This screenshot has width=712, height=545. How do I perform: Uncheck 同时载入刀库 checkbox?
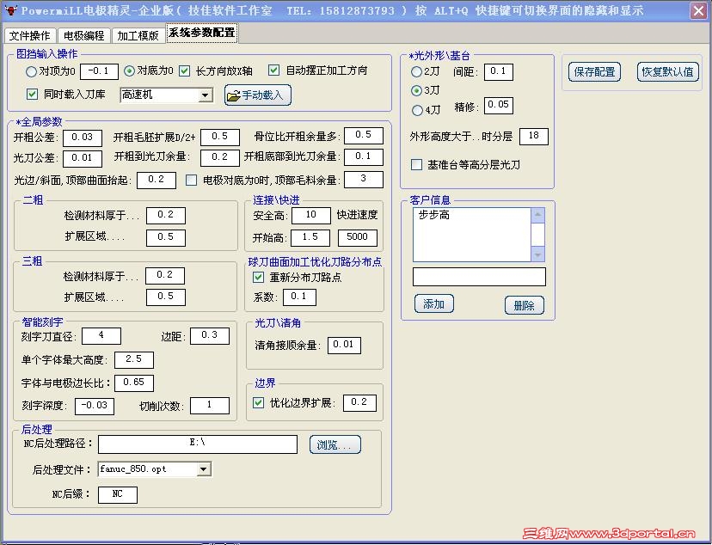(32, 94)
